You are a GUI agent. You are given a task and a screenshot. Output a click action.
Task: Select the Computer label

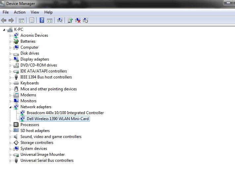[x=29, y=47]
